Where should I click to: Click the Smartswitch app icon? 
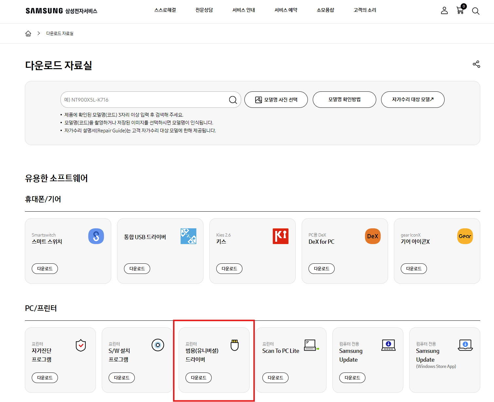[96, 236]
